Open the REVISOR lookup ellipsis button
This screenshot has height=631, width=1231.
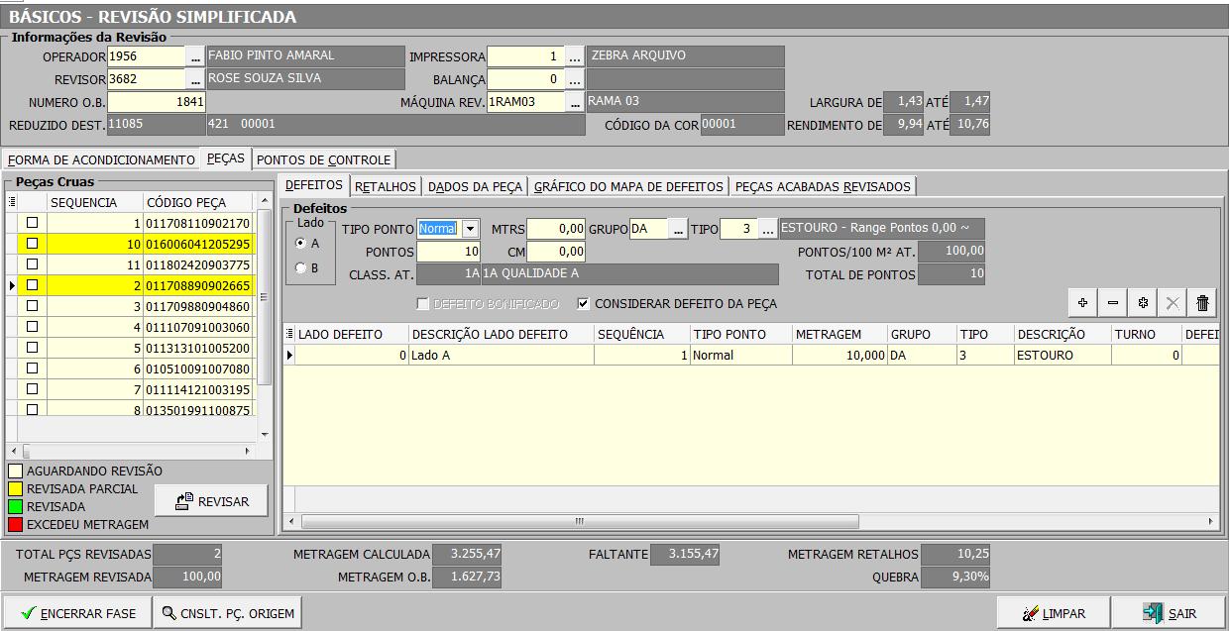tap(195, 79)
